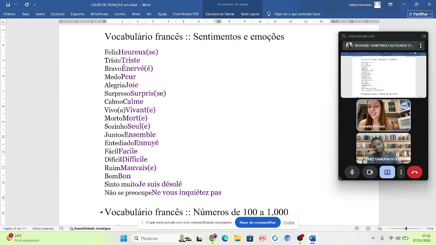Click the zoom level 142% value
436x245 pixels.
pos(430,229)
